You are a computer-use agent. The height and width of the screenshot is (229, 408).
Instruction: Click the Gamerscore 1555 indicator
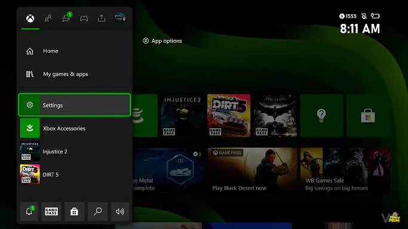click(x=348, y=16)
